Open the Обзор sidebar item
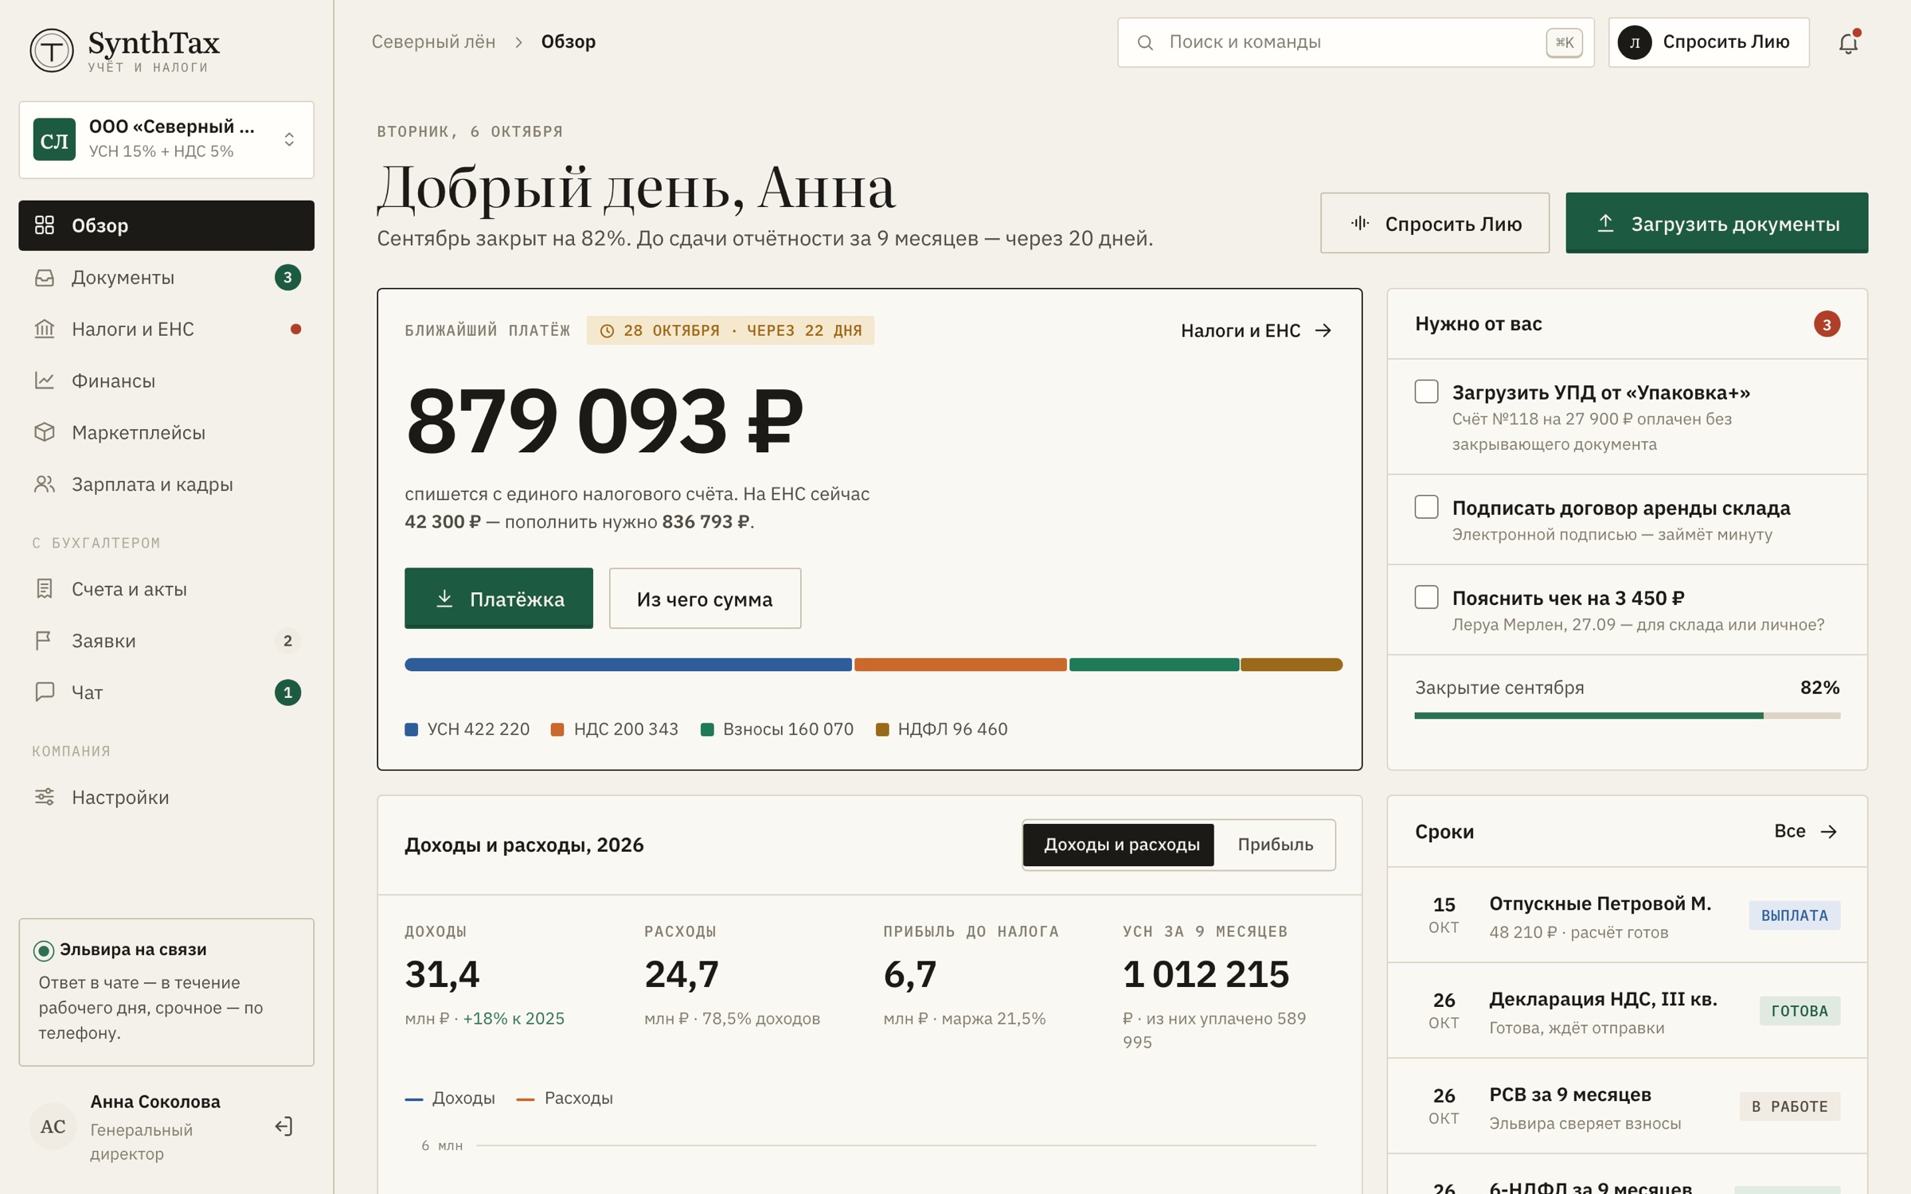 click(x=166, y=225)
